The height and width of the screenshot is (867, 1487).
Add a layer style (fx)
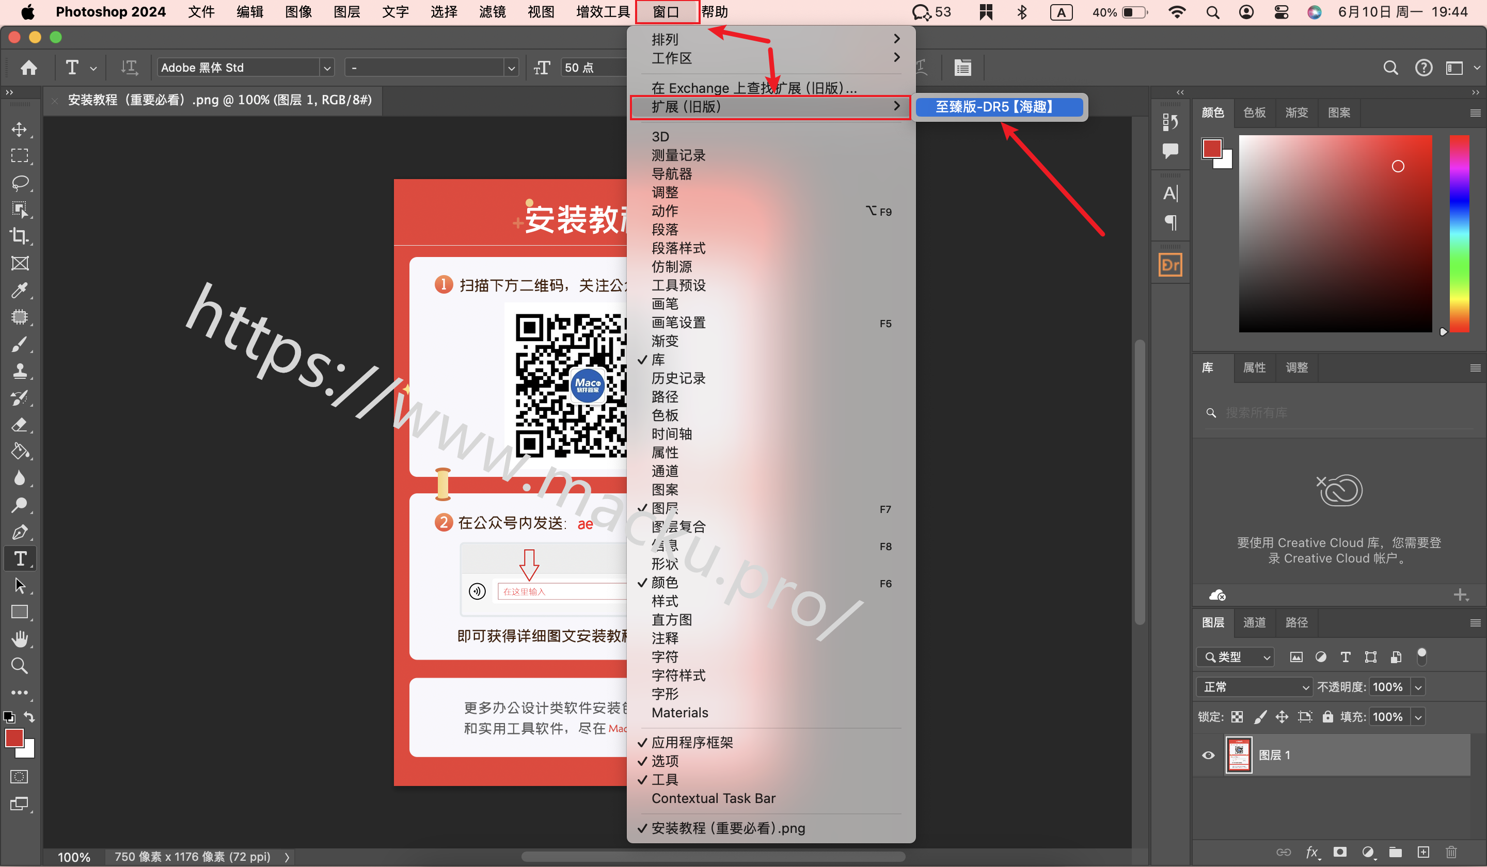coord(1312,852)
